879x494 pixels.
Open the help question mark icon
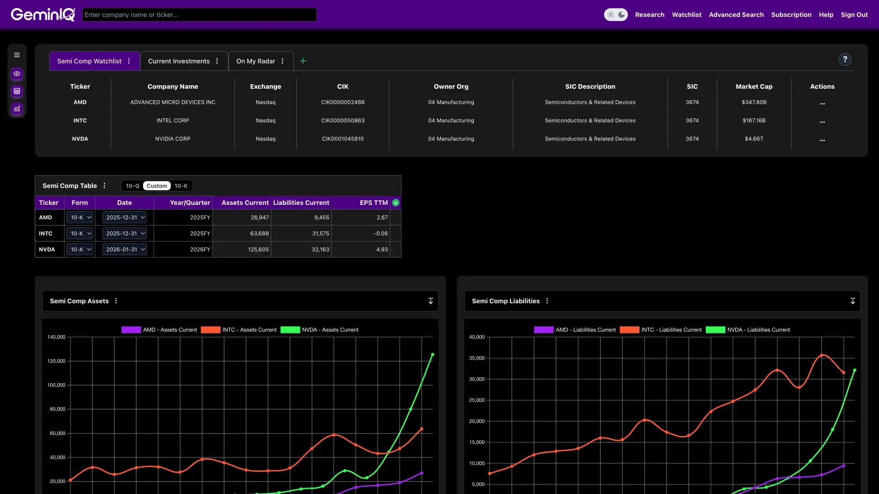click(x=845, y=59)
